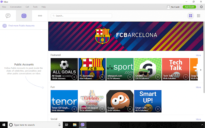Viewport: 205px width, 128px height.
Task: Open the Gossip on Sequel tile
Action: pyautogui.click(x=92, y=101)
